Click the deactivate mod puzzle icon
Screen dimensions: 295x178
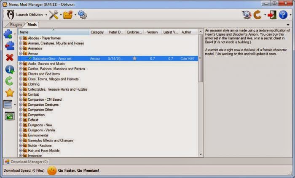10,45
